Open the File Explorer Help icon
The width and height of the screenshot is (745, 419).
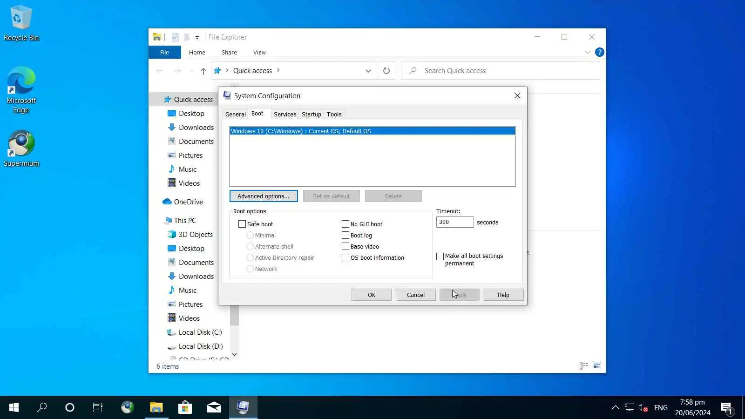pyautogui.click(x=600, y=52)
